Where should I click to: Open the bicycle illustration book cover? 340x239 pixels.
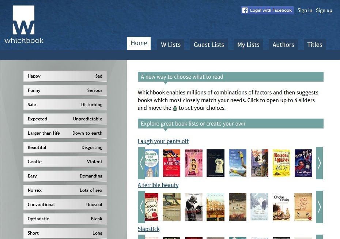(260, 163)
